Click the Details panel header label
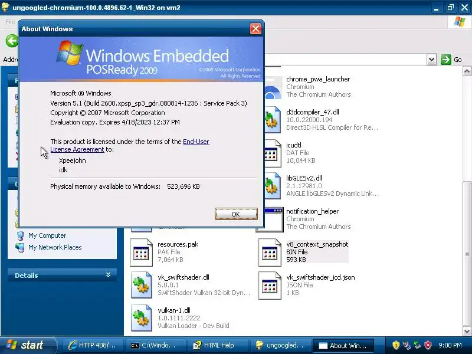The image size is (472, 354). (27, 276)
